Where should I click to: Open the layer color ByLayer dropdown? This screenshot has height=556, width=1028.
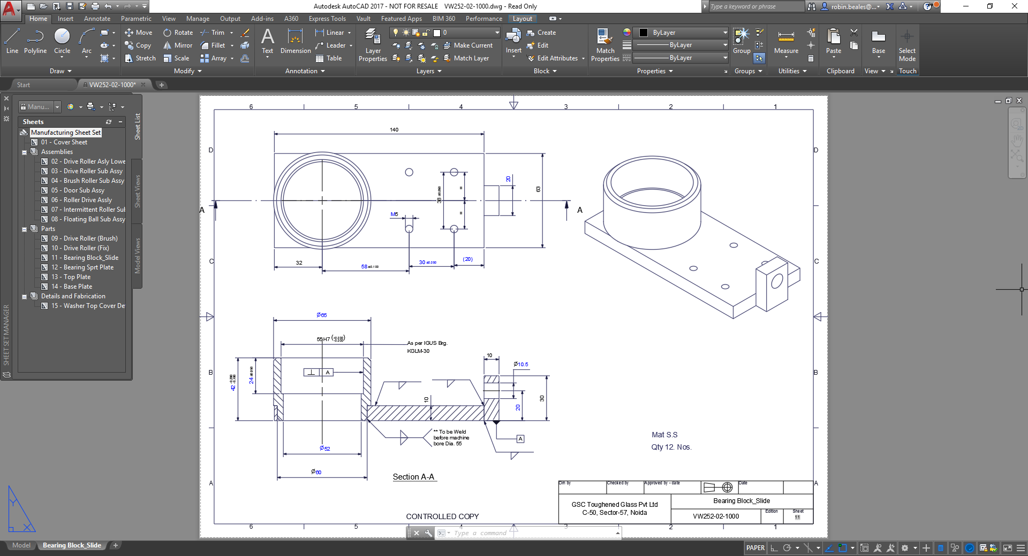click(x=725, y=33)
